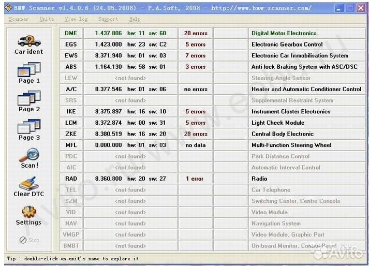
Task: Open the Help menu
Action: coord(135,19)
